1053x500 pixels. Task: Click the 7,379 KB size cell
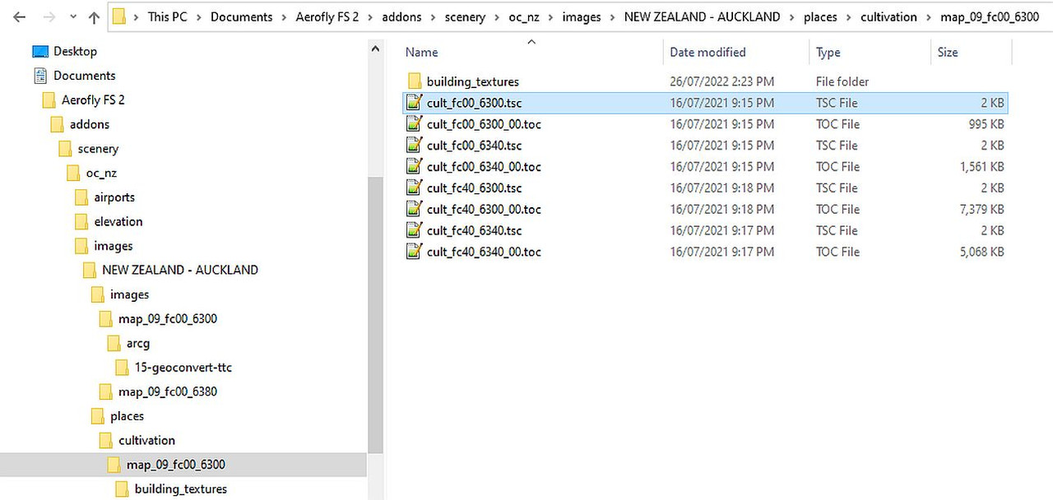pyautogui.click(x=981, y=210)
